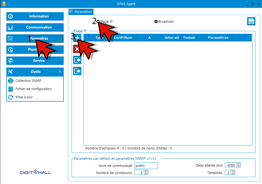
Task: Click the Tentatives value field
Action: pyautogui.click(x=228, y=173)
